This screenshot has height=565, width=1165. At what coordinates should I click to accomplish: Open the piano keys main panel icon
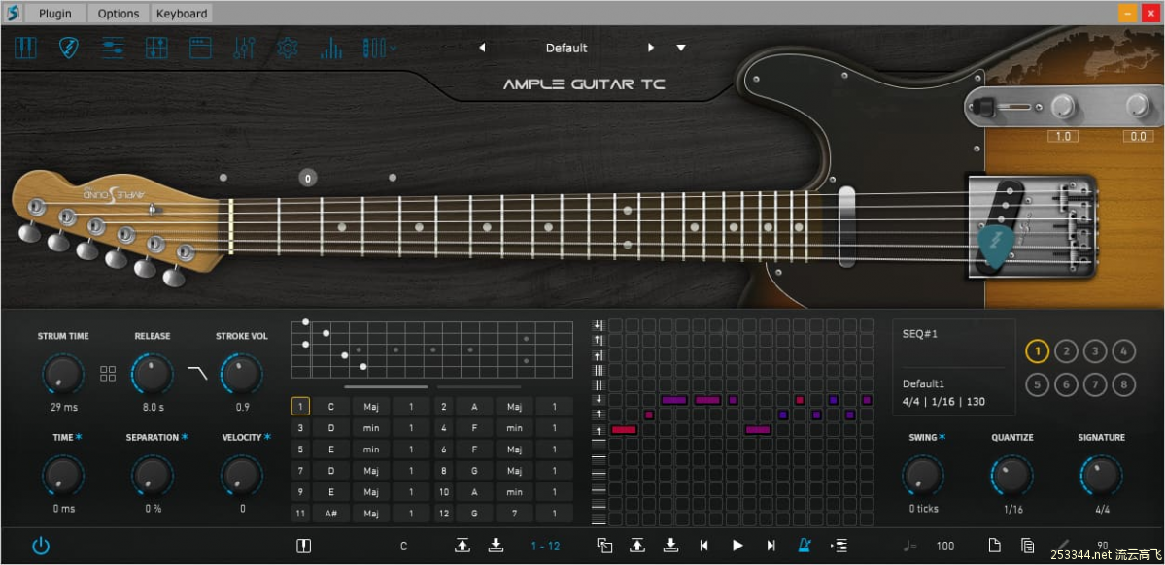pyautogui.click(x=26, y=49)
